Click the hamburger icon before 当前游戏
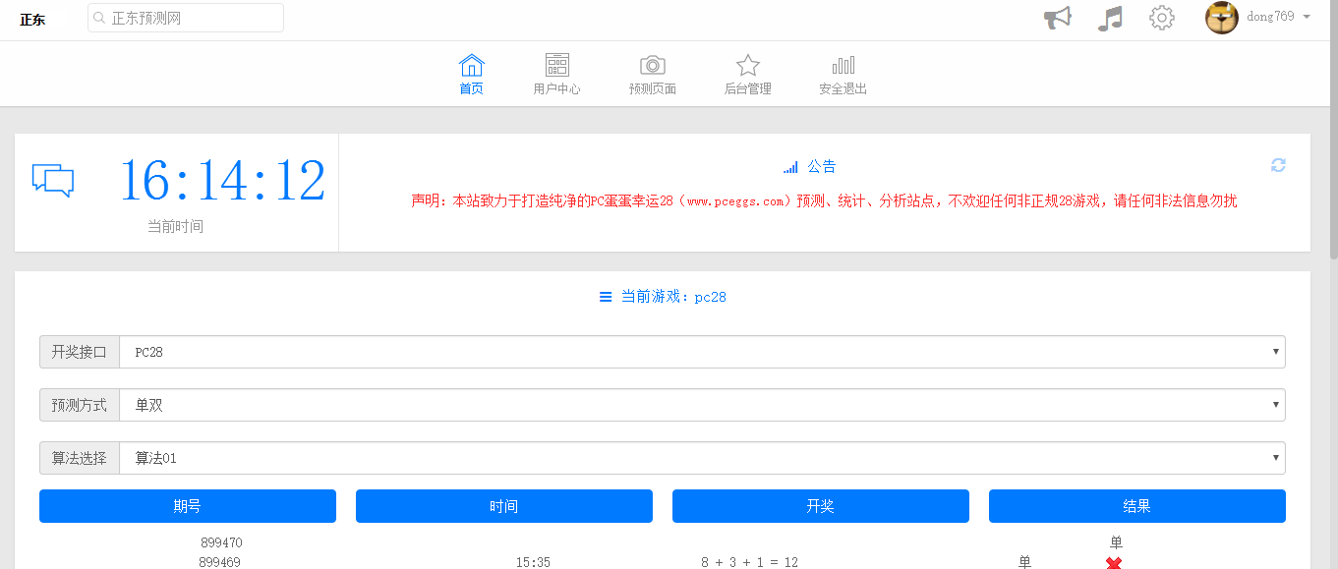Screen dimensions: 1338x569 pos(606,296)
